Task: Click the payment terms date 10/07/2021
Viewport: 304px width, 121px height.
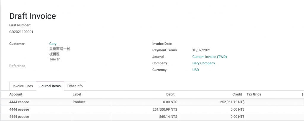Action: click(x=201, y=50)
